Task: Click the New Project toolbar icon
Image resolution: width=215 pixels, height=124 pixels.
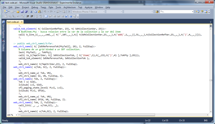Action: pyautogui.click(x=6, y=12)
